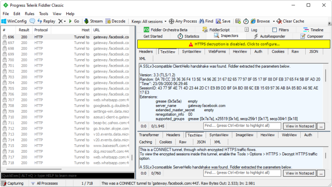This screenshot has width=332, height=187.
Task: Open Find sessions binoculars
Action: click(x=206, y=21)
